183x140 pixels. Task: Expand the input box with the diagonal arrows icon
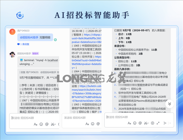[158, 123]
